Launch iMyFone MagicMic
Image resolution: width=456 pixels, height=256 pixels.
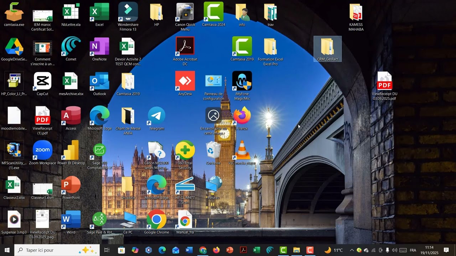(x=242, y=86)
